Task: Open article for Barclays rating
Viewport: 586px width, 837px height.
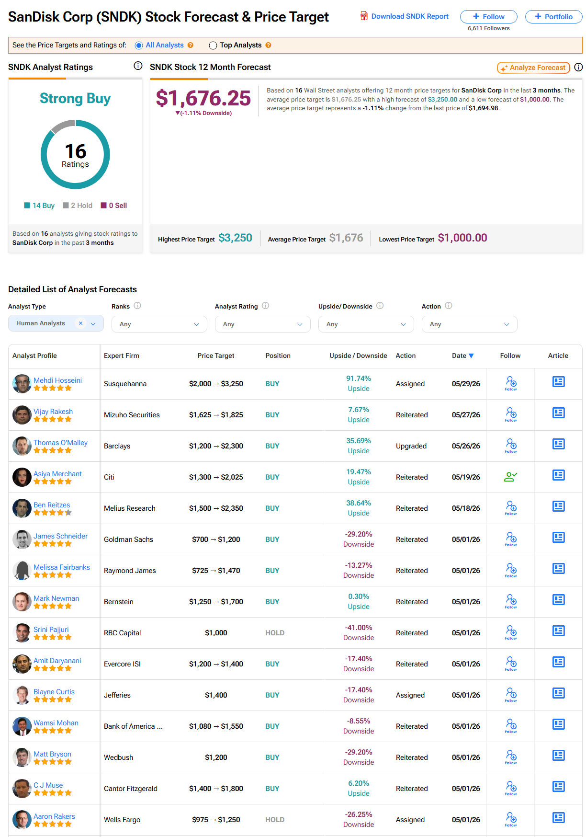Action: [x=559, y=444]
